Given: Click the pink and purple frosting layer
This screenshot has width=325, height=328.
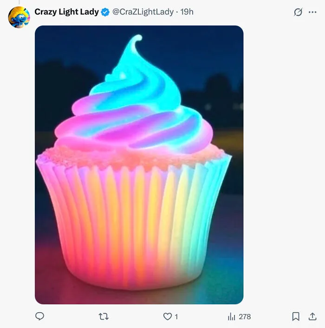Looking at the screenshot, I should 134,130.
